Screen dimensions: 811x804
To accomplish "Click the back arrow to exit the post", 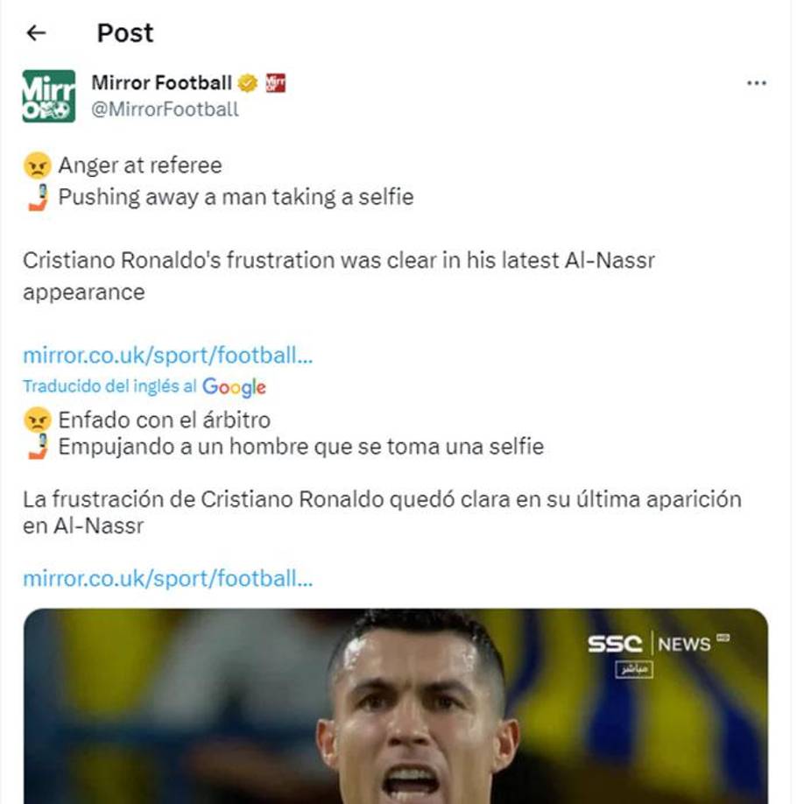I will (x=35, y=32).
